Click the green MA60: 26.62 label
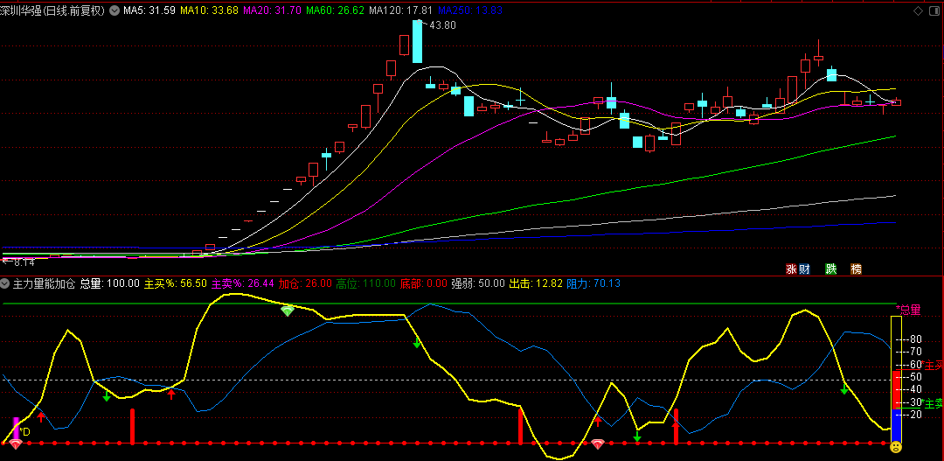 point(336,10)
